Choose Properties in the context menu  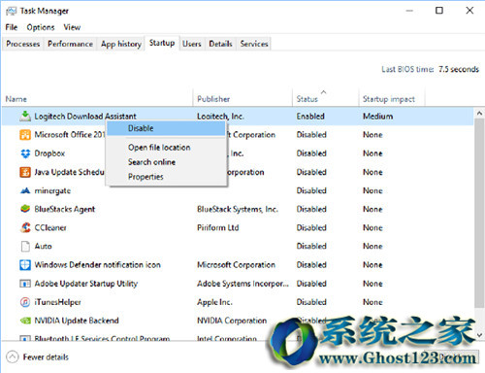pos(166,177)
